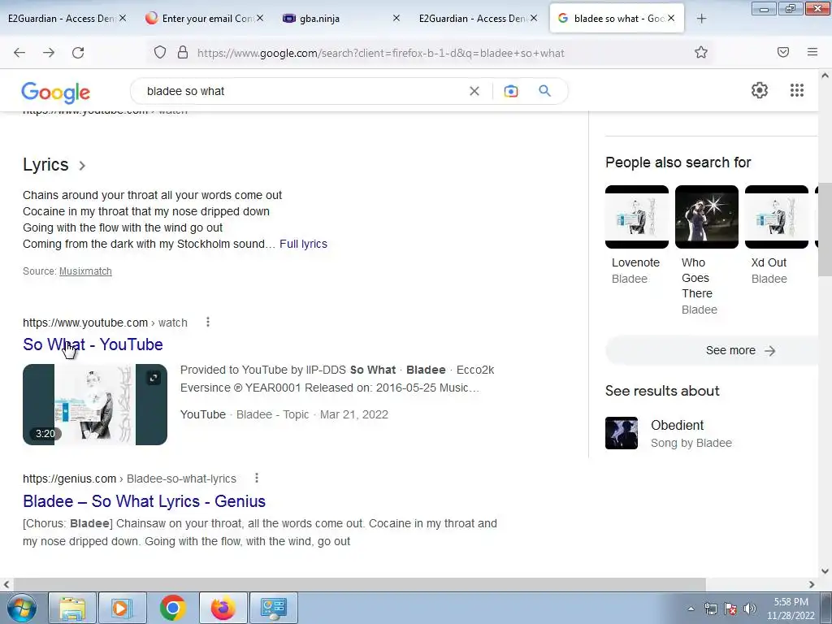Click the Google search input field

coord(302,91)
